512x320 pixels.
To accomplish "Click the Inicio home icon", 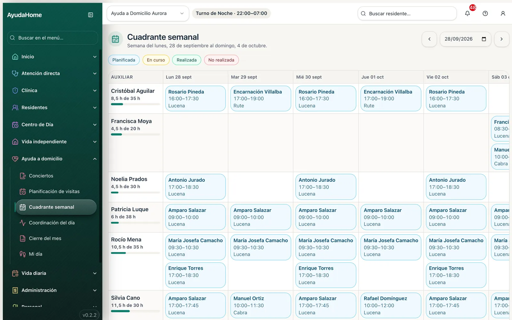I will (x=15, y=57).
